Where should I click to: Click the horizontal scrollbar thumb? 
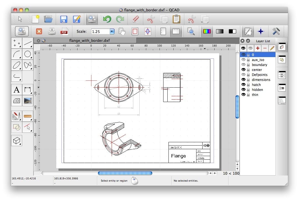coord(125,173)
